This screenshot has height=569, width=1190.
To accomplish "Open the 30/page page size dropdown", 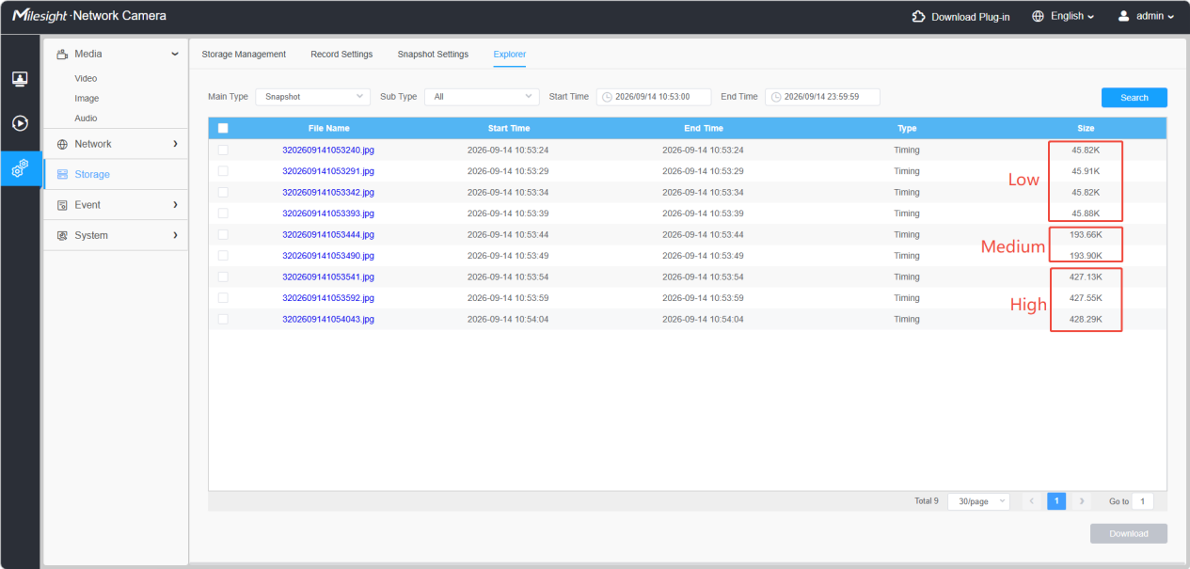I will (978, 501).
